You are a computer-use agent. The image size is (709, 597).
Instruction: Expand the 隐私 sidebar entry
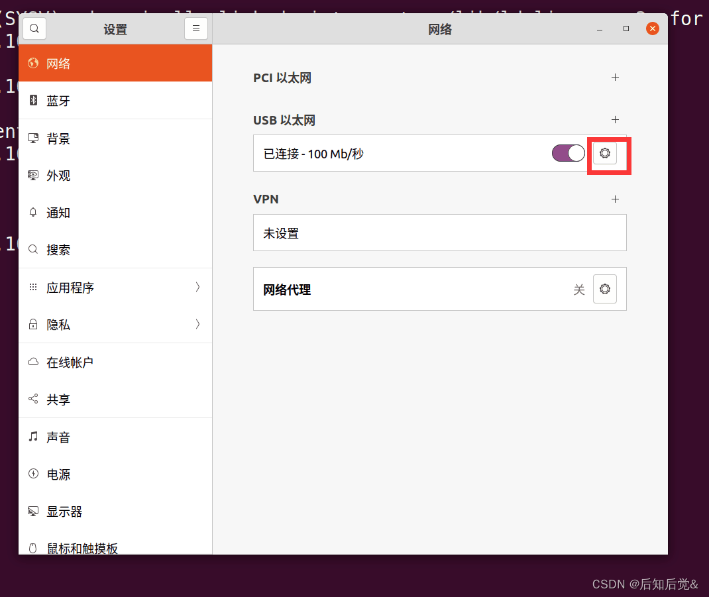pos(58,324)
